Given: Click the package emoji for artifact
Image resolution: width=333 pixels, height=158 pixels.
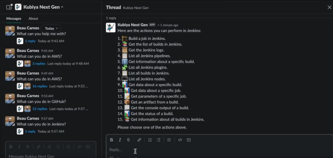Looking at the screenshot, I should [127, 102].
